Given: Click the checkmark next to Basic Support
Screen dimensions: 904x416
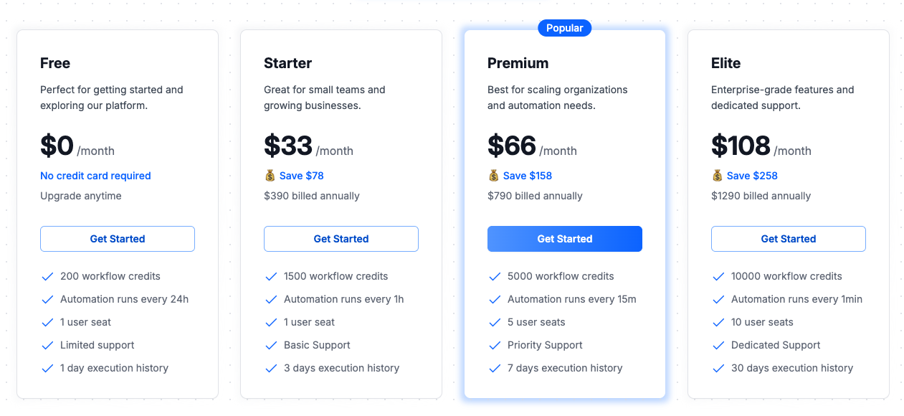Looking at the screenshot, I should click(272, 345).
